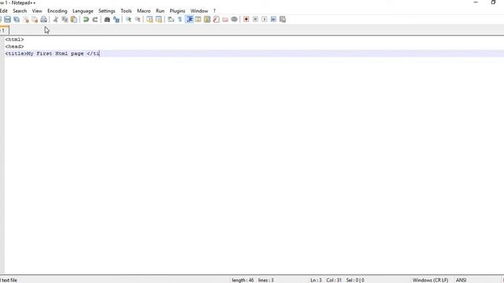The height and width of the screenshot is (283, 504).
Task: Click 'Windows (CR LF)' line ending field
Action: tap(431, 280)
